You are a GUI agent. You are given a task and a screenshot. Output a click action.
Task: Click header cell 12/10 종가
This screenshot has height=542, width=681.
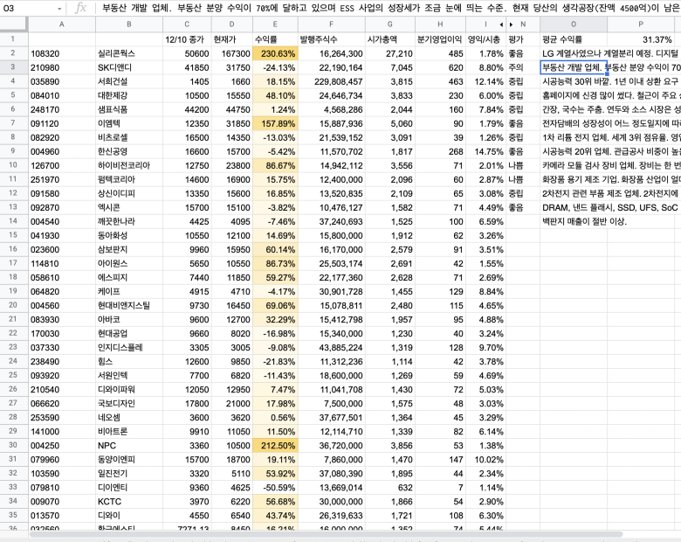[186, 39]
